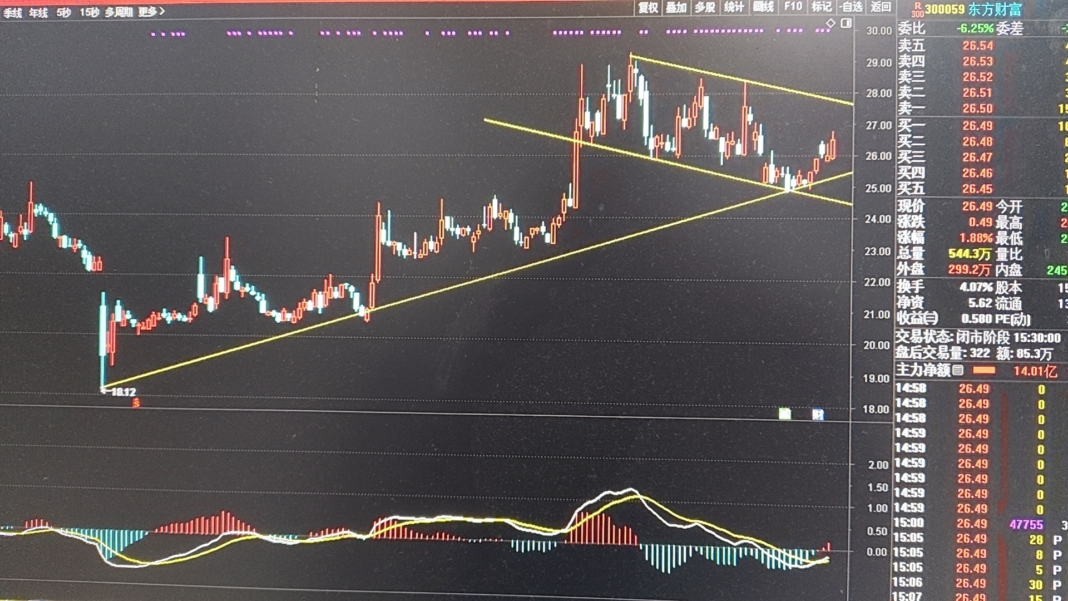This screenshot has height=601, width=1068.
Task: Select the 15秒 period tab
Action: [89, 12]
